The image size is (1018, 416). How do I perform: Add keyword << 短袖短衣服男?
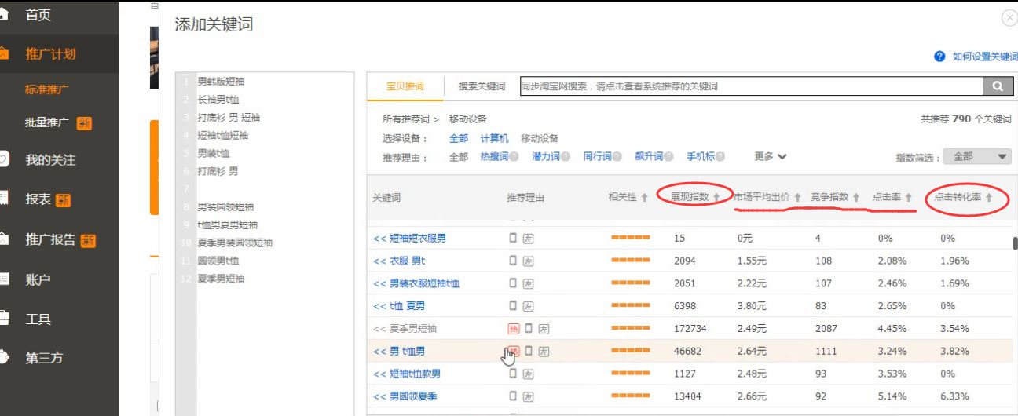tap(409, 238)
